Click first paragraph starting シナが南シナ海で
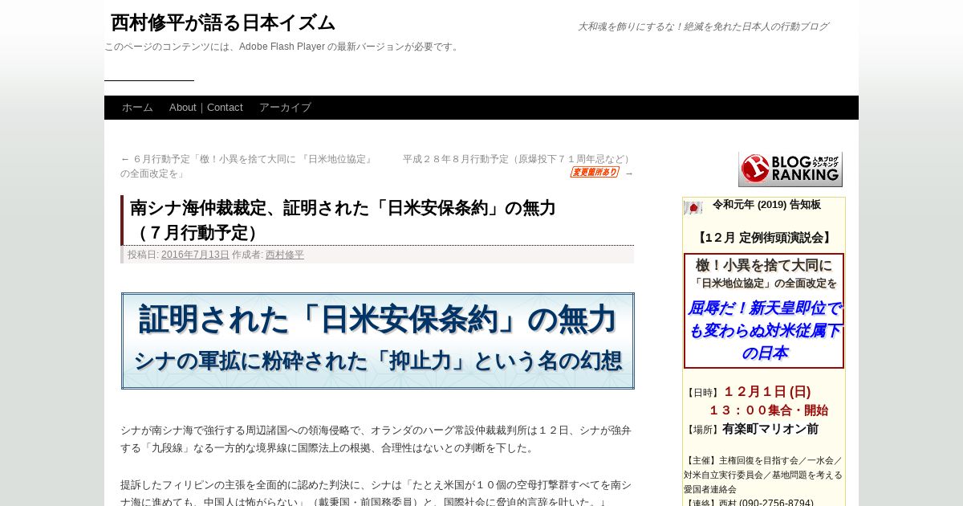The height and width of the screenshot is (506, 963). pos(376,439)
